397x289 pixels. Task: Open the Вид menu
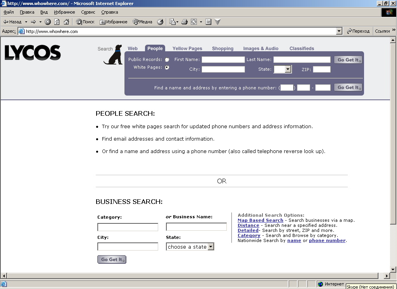pyautogui.click(x=44, y=12)
